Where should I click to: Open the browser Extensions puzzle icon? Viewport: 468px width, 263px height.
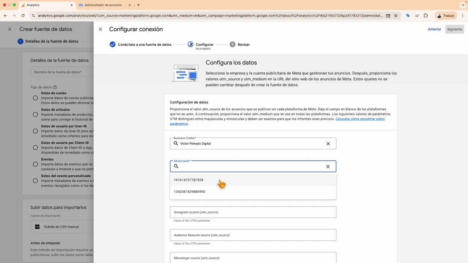(426, 16)
